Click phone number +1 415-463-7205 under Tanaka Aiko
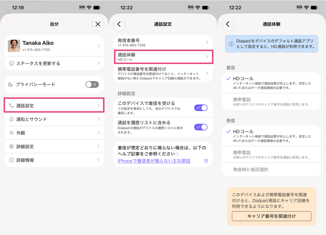The width and height of the screenshot is (326, 235). (36, 50)
